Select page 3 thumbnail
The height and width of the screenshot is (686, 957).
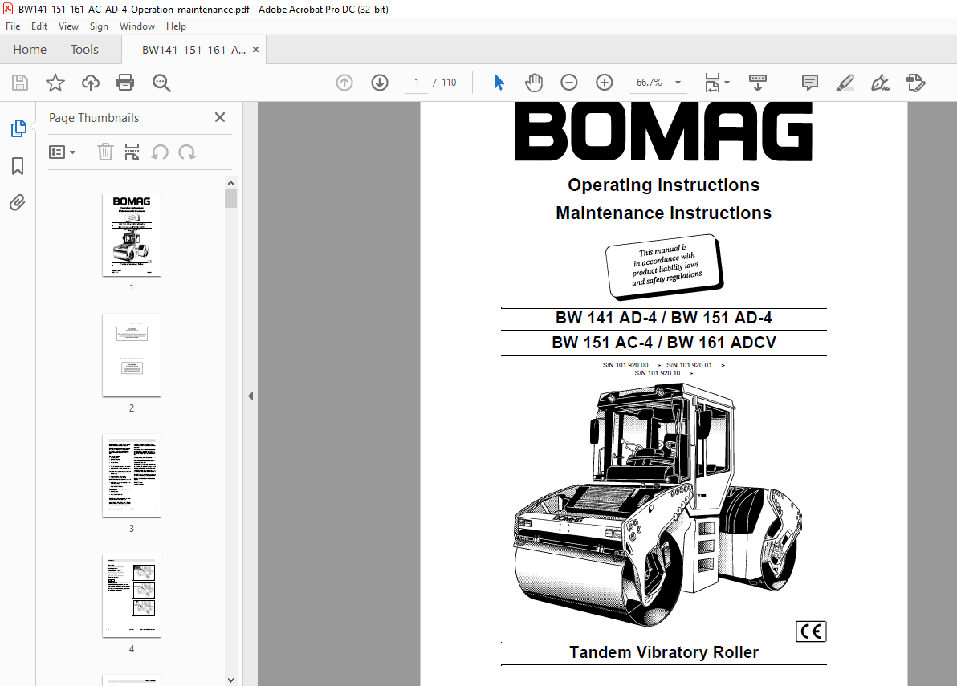point(131,476)
